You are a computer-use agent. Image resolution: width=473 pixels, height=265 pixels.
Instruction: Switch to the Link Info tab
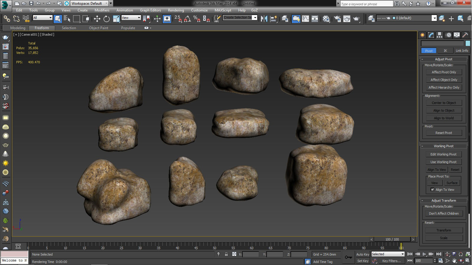pyautogui.click(x=462, y=51)
